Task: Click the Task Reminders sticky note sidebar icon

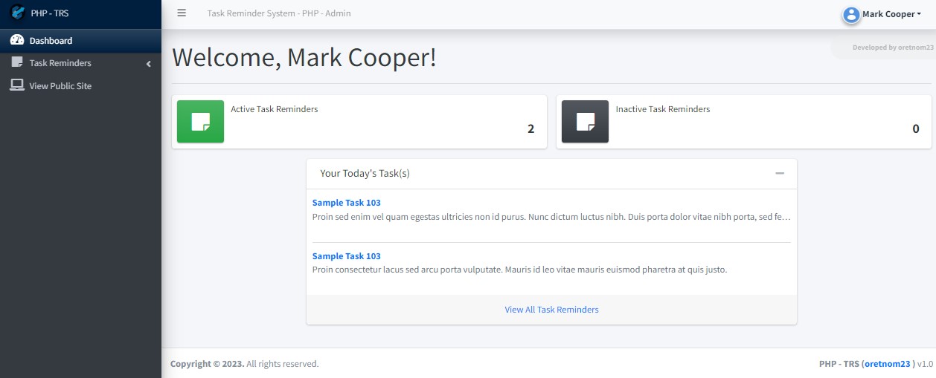Action: (16, 63)
